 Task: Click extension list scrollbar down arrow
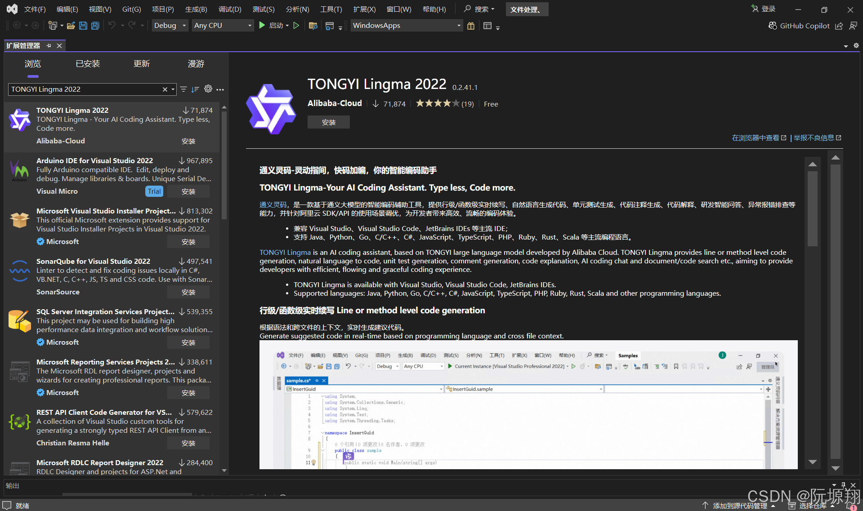tap(224, 471)
